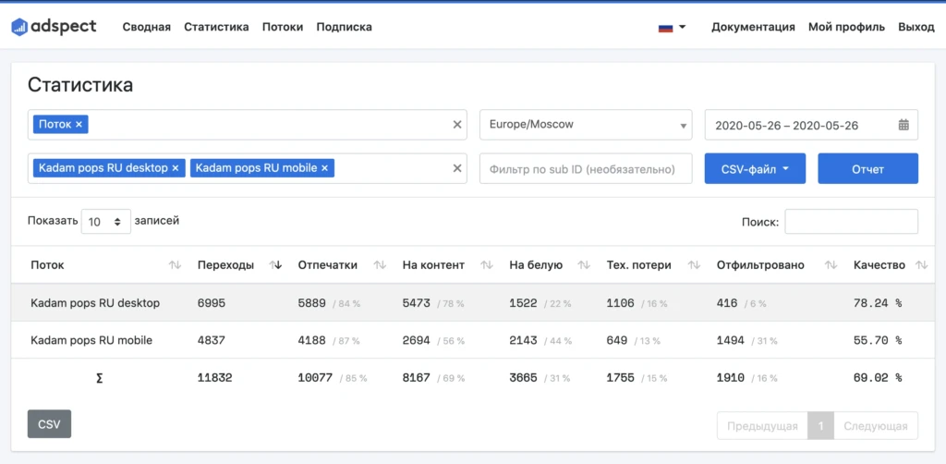The width and height of the screenshot is (946, 464).
Task: Select the Kadam pops RU desktop row name
Action: click(x=95, y=303)
